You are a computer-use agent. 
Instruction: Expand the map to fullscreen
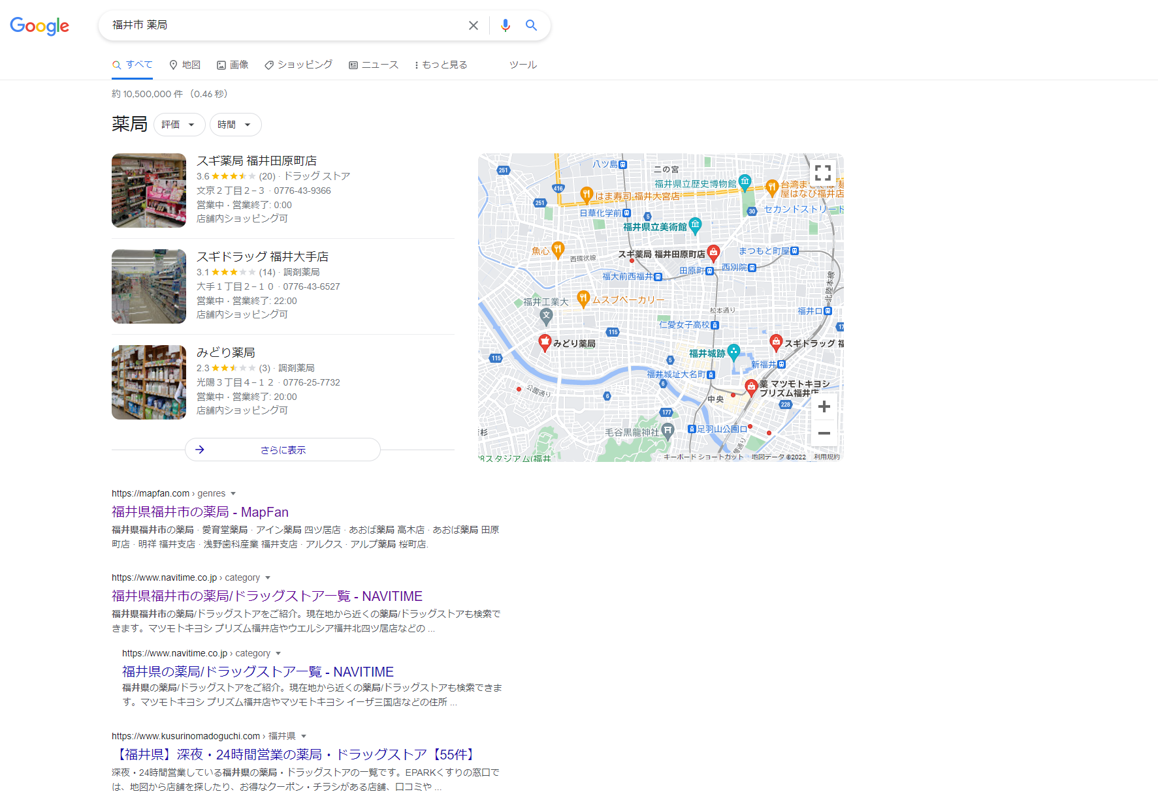(x=823, y=173)
